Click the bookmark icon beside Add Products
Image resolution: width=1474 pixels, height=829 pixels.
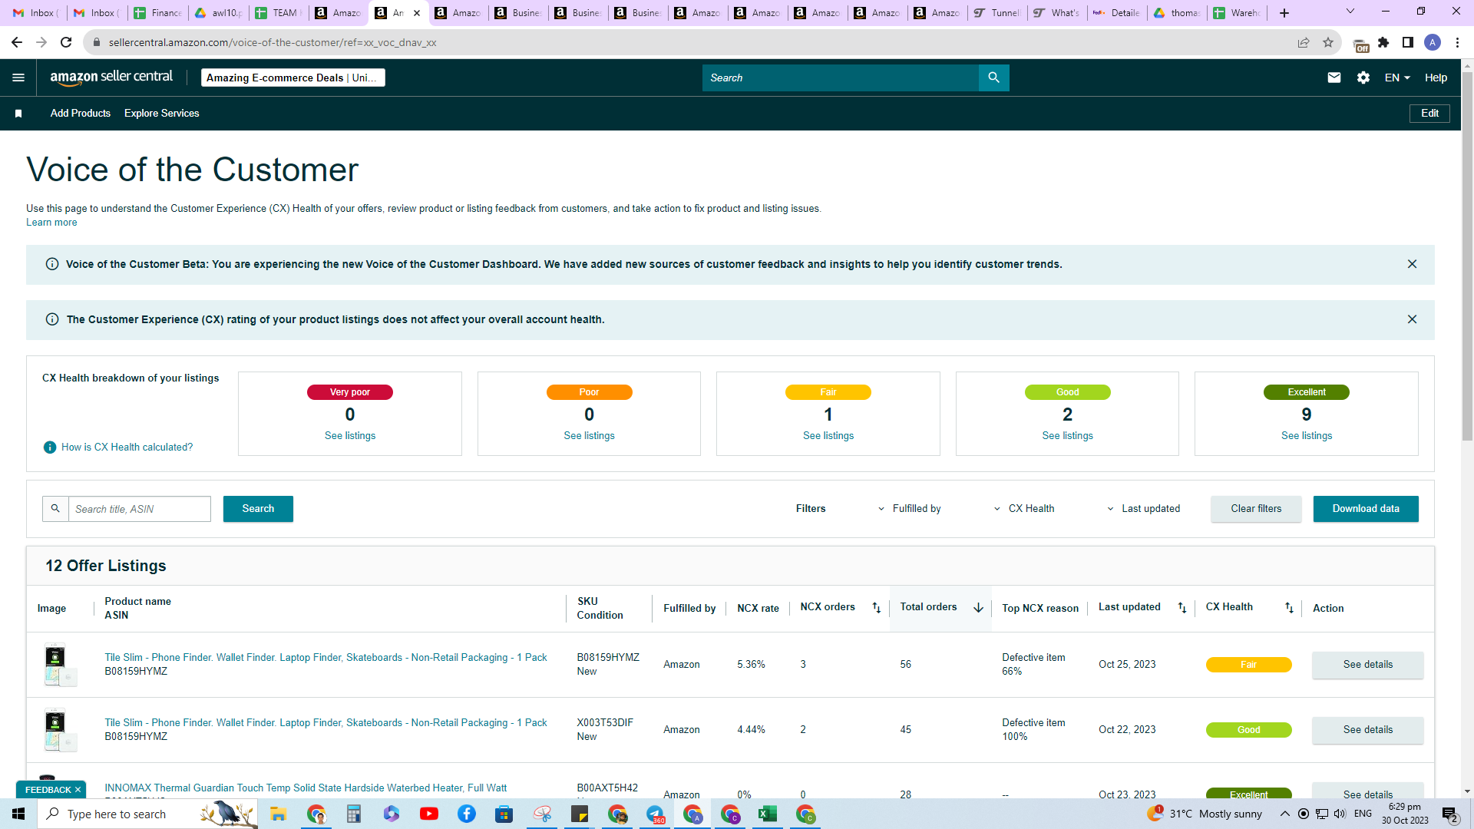coord(18,114)
